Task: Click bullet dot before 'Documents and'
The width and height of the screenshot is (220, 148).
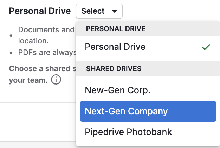Action: click(x=12, y=35)
